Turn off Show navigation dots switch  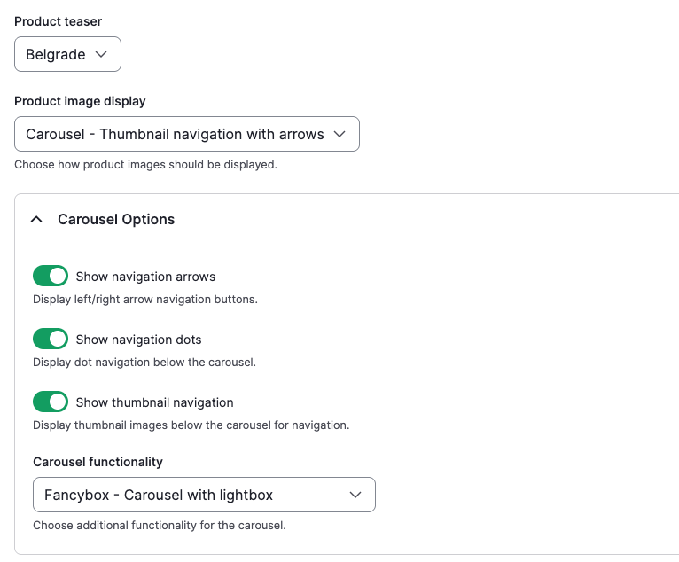tap(51, 339)
